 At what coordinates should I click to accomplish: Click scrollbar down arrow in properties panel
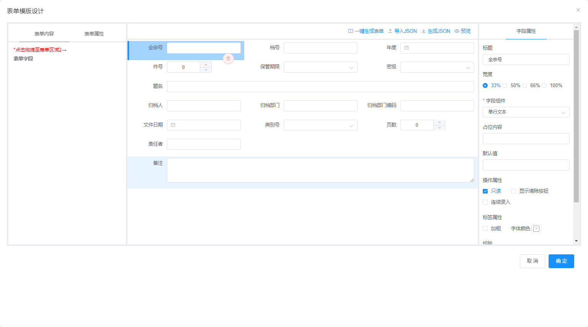(576, 241)
